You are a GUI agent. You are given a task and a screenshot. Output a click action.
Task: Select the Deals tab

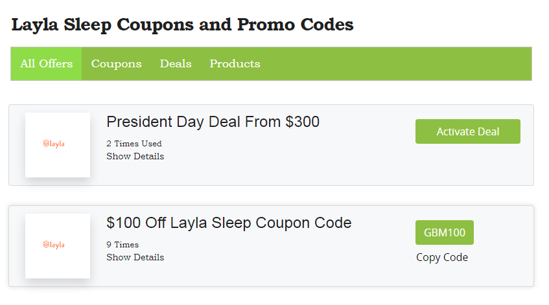point(176,63)
